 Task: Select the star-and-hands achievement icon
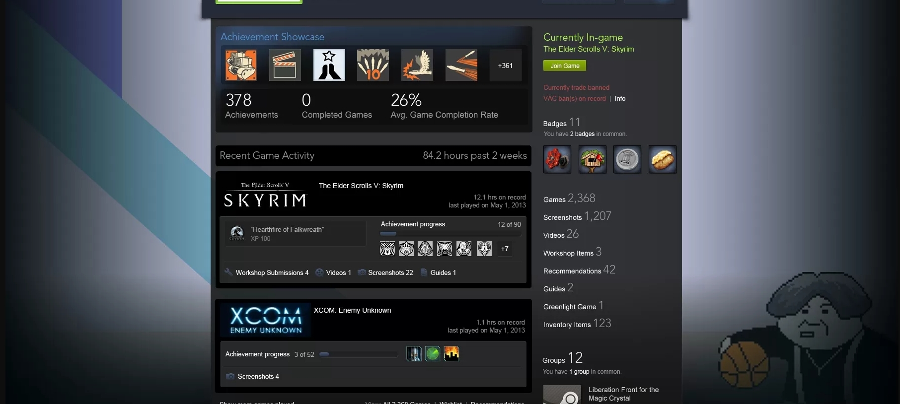pos(329,65)
